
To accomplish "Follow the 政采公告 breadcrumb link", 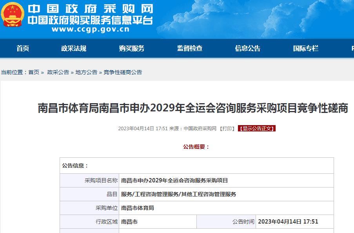I will pyautogui.click(x=58, y=72).
